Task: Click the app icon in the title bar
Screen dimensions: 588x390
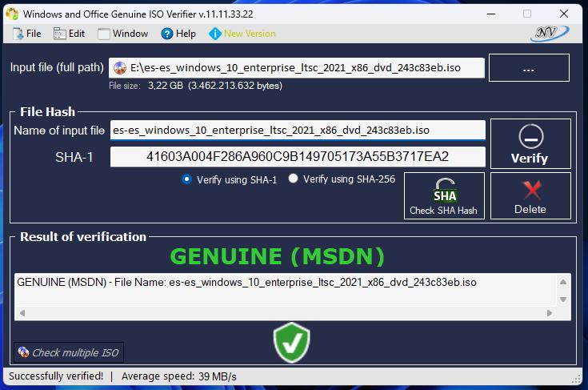Action: pos(12,14)
